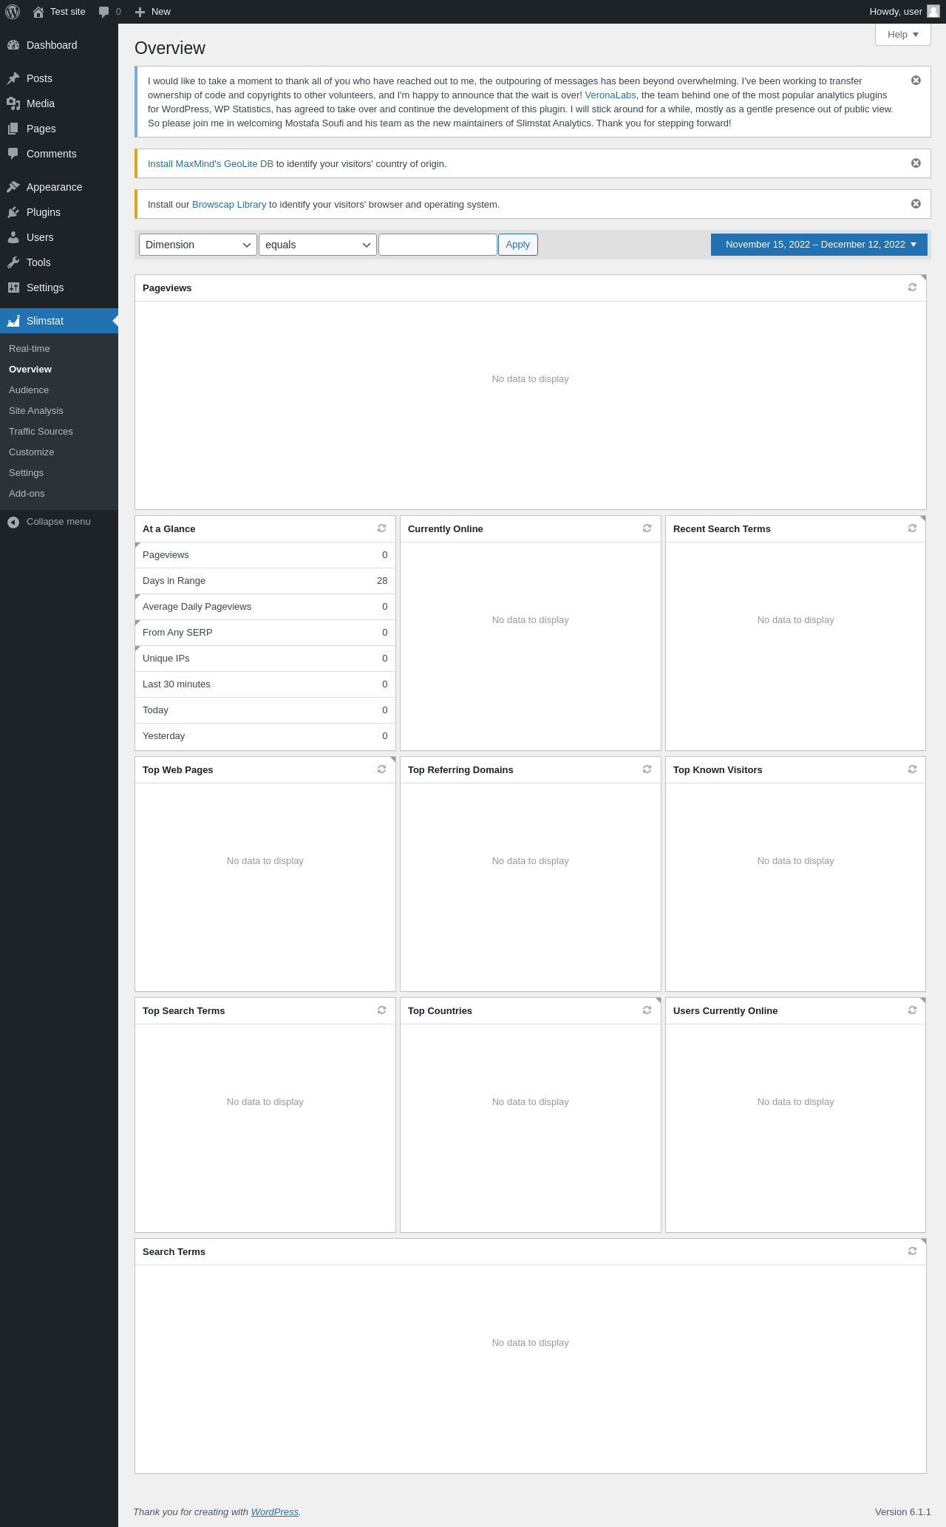Visit the WordPress footer link
The width and height of the screenshot is (946, 1527).
point(275,1512)
